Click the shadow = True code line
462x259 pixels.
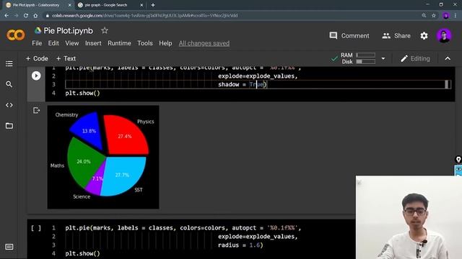pos(242,85)
